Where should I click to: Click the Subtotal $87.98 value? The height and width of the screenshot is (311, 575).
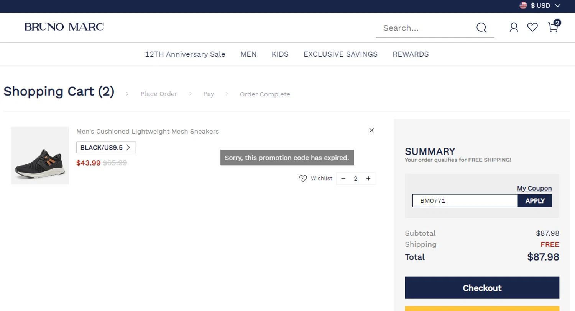pyautogui.click(x=547, y=233)
